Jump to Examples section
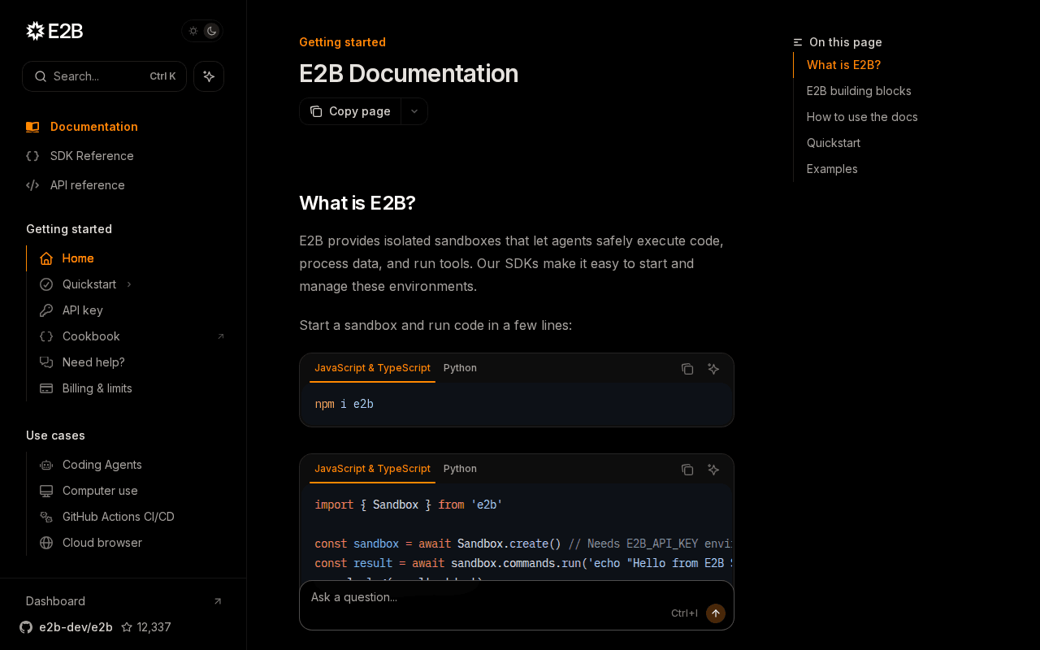The image size is (1040, 650). click(x=832, y=169)
